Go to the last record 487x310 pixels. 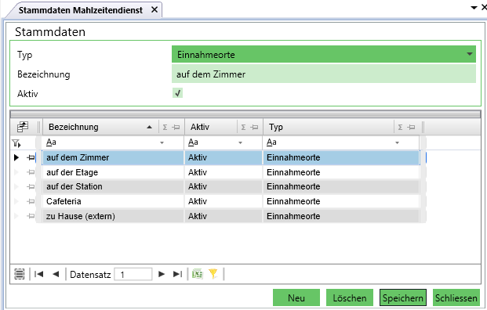177,274
